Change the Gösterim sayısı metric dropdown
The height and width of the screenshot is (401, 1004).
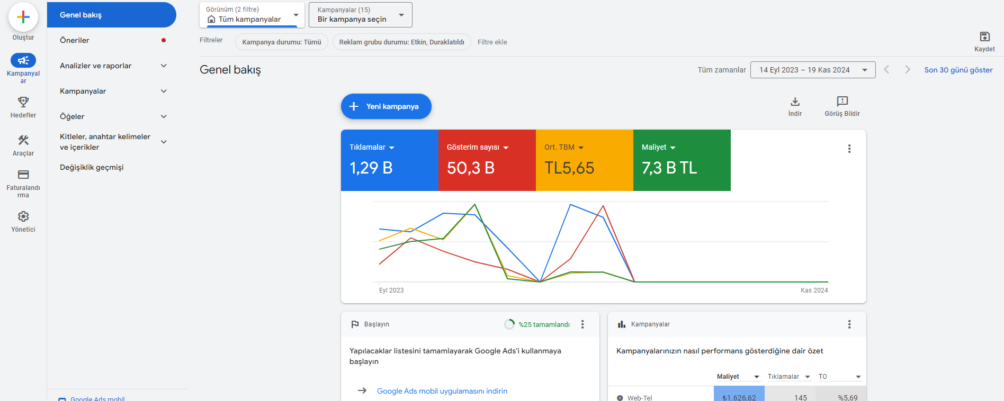478,148
